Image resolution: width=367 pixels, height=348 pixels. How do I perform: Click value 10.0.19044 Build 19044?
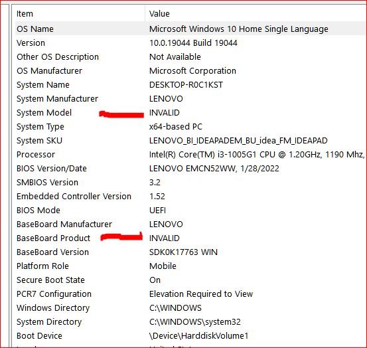193,43
